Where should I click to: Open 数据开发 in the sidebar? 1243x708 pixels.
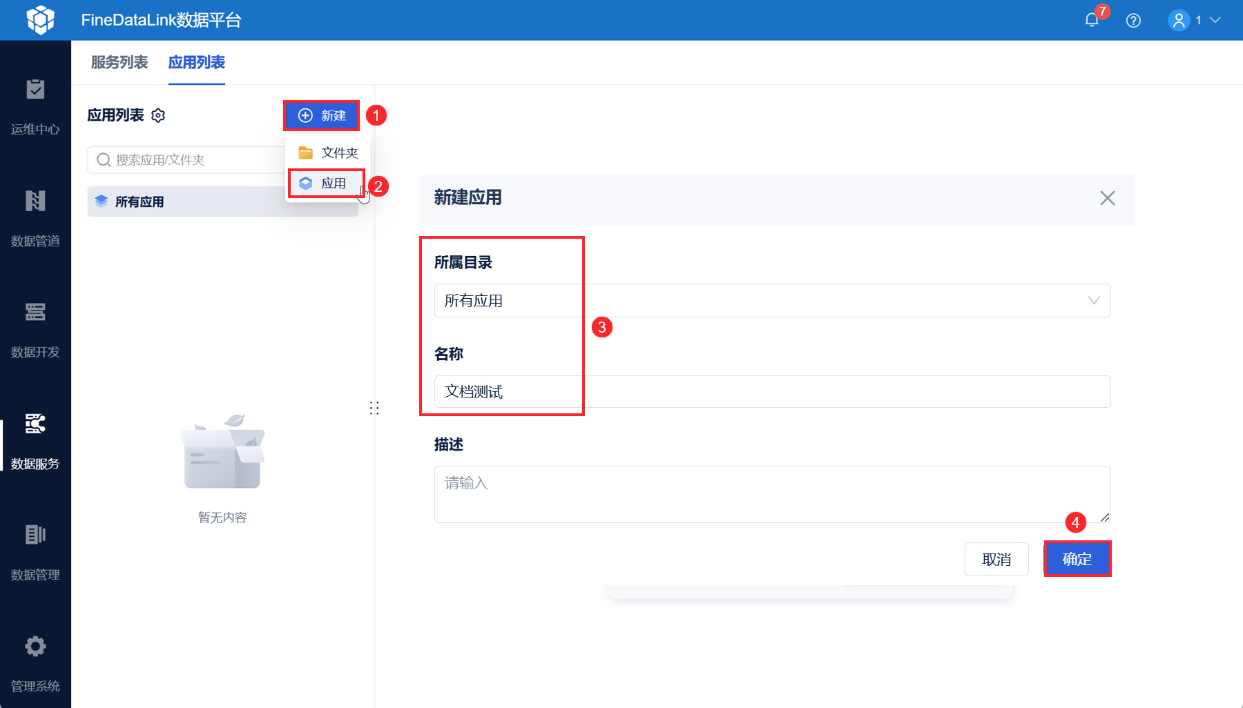point(35,331)
